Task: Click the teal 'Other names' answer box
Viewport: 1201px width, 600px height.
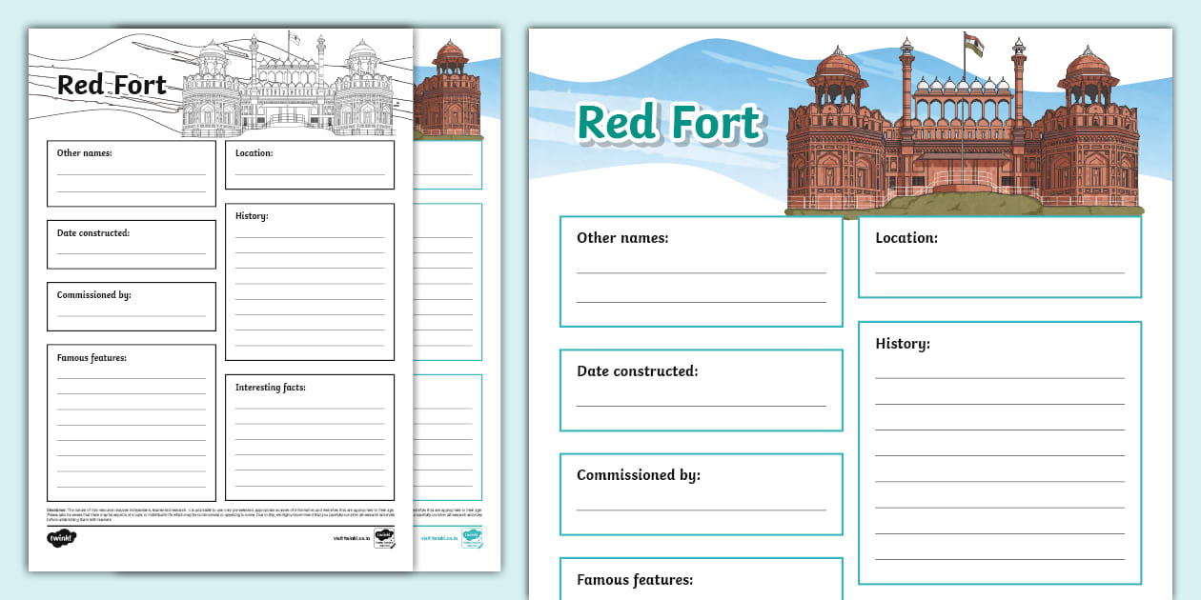Action: click(x=701, y=271)
